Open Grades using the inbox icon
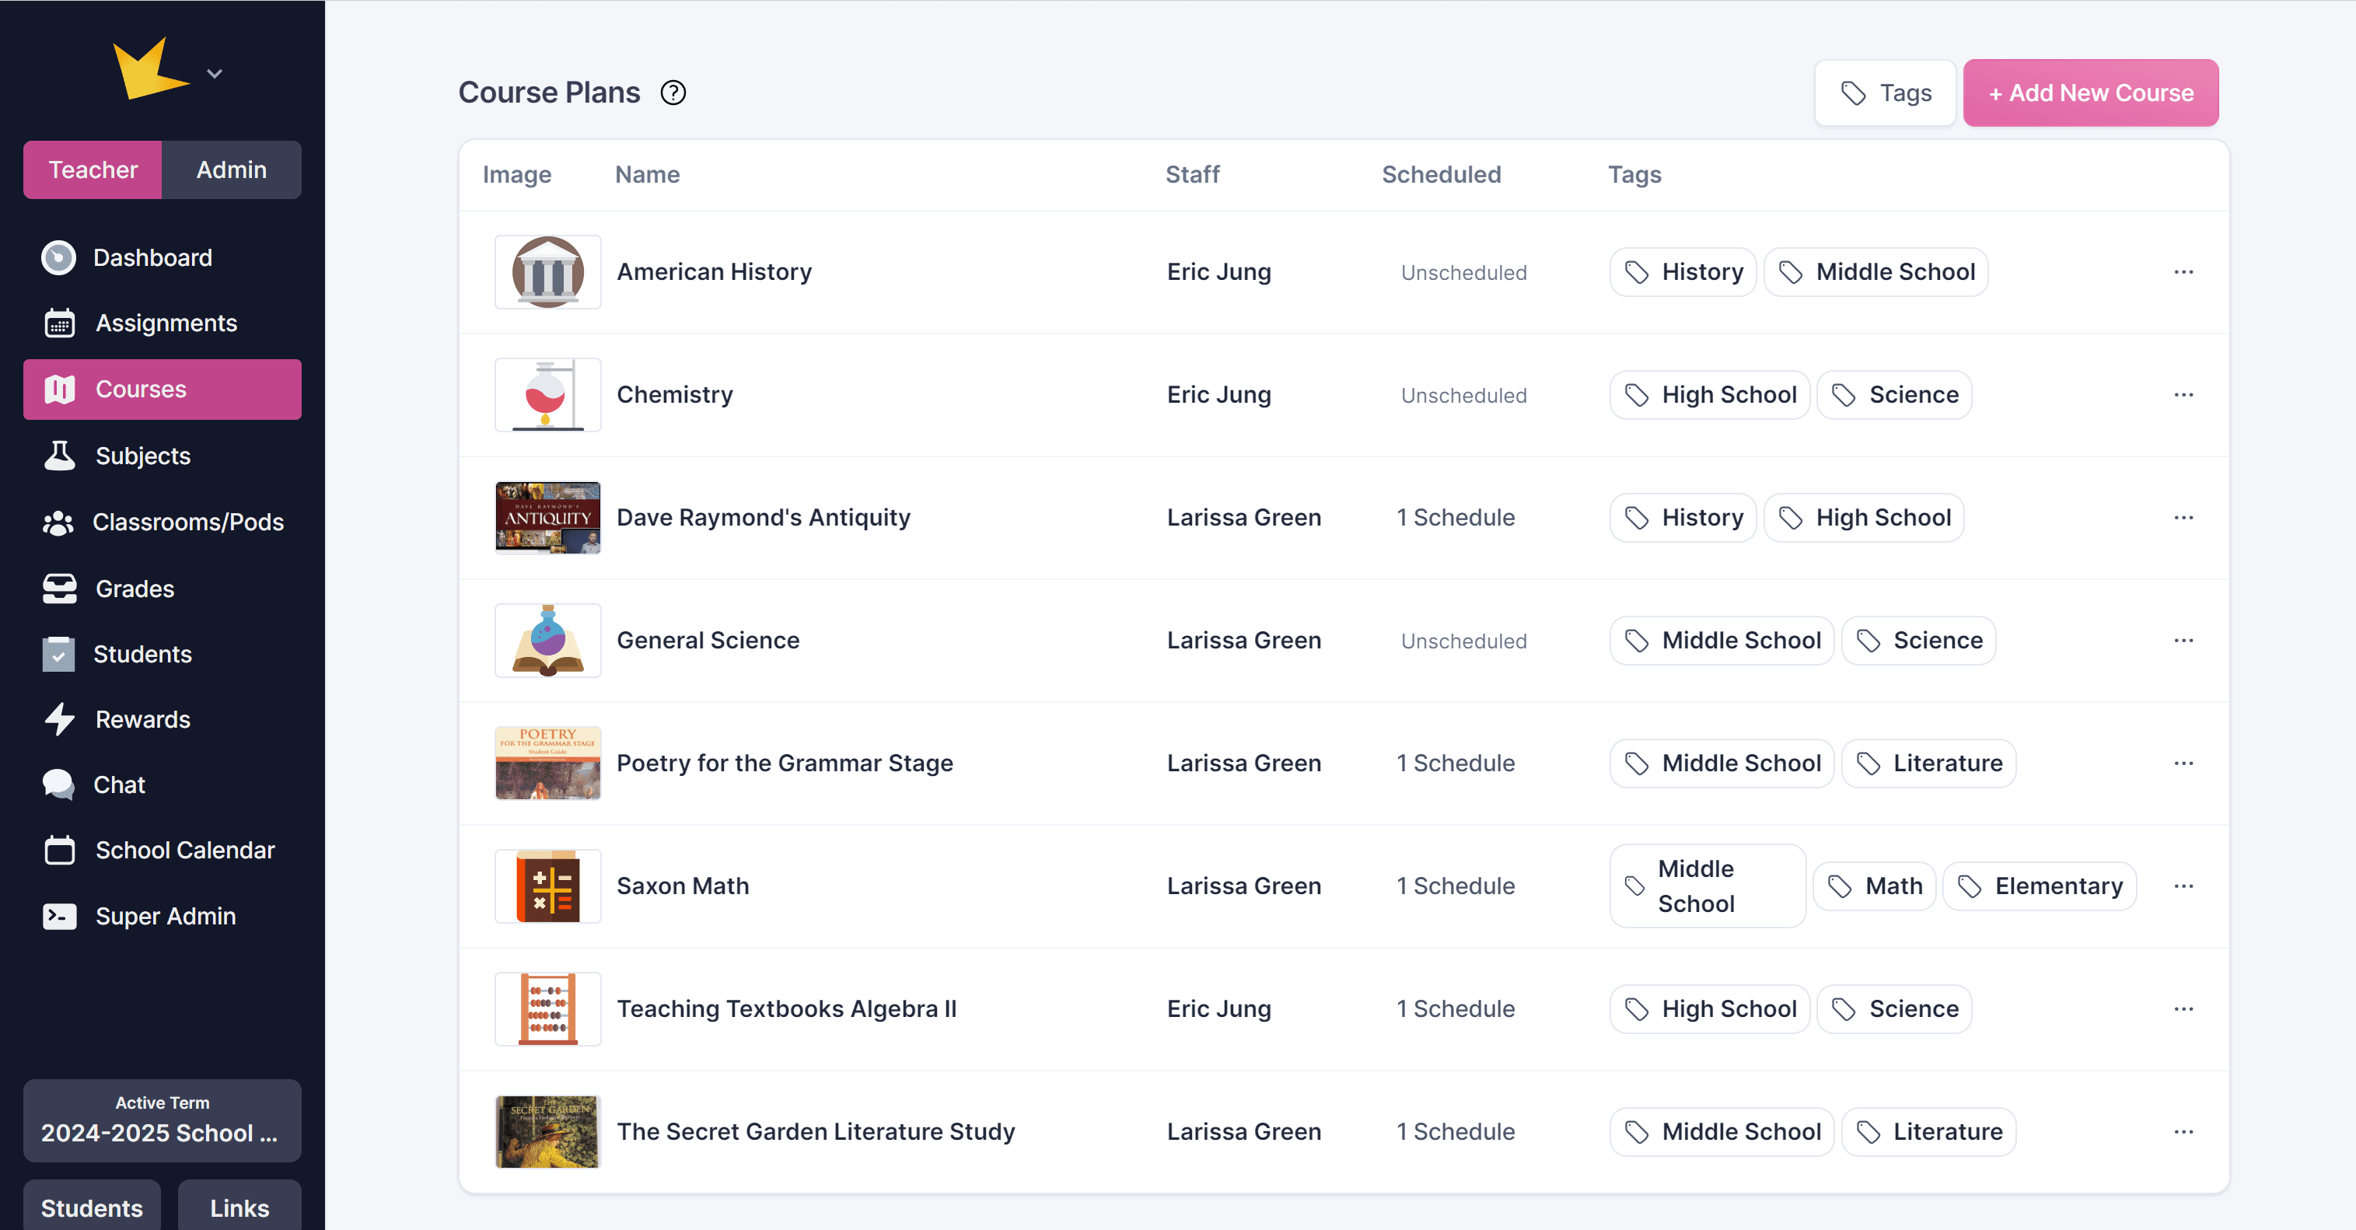The width and height of the screenshot is (2356, 1230). point(59,589)
